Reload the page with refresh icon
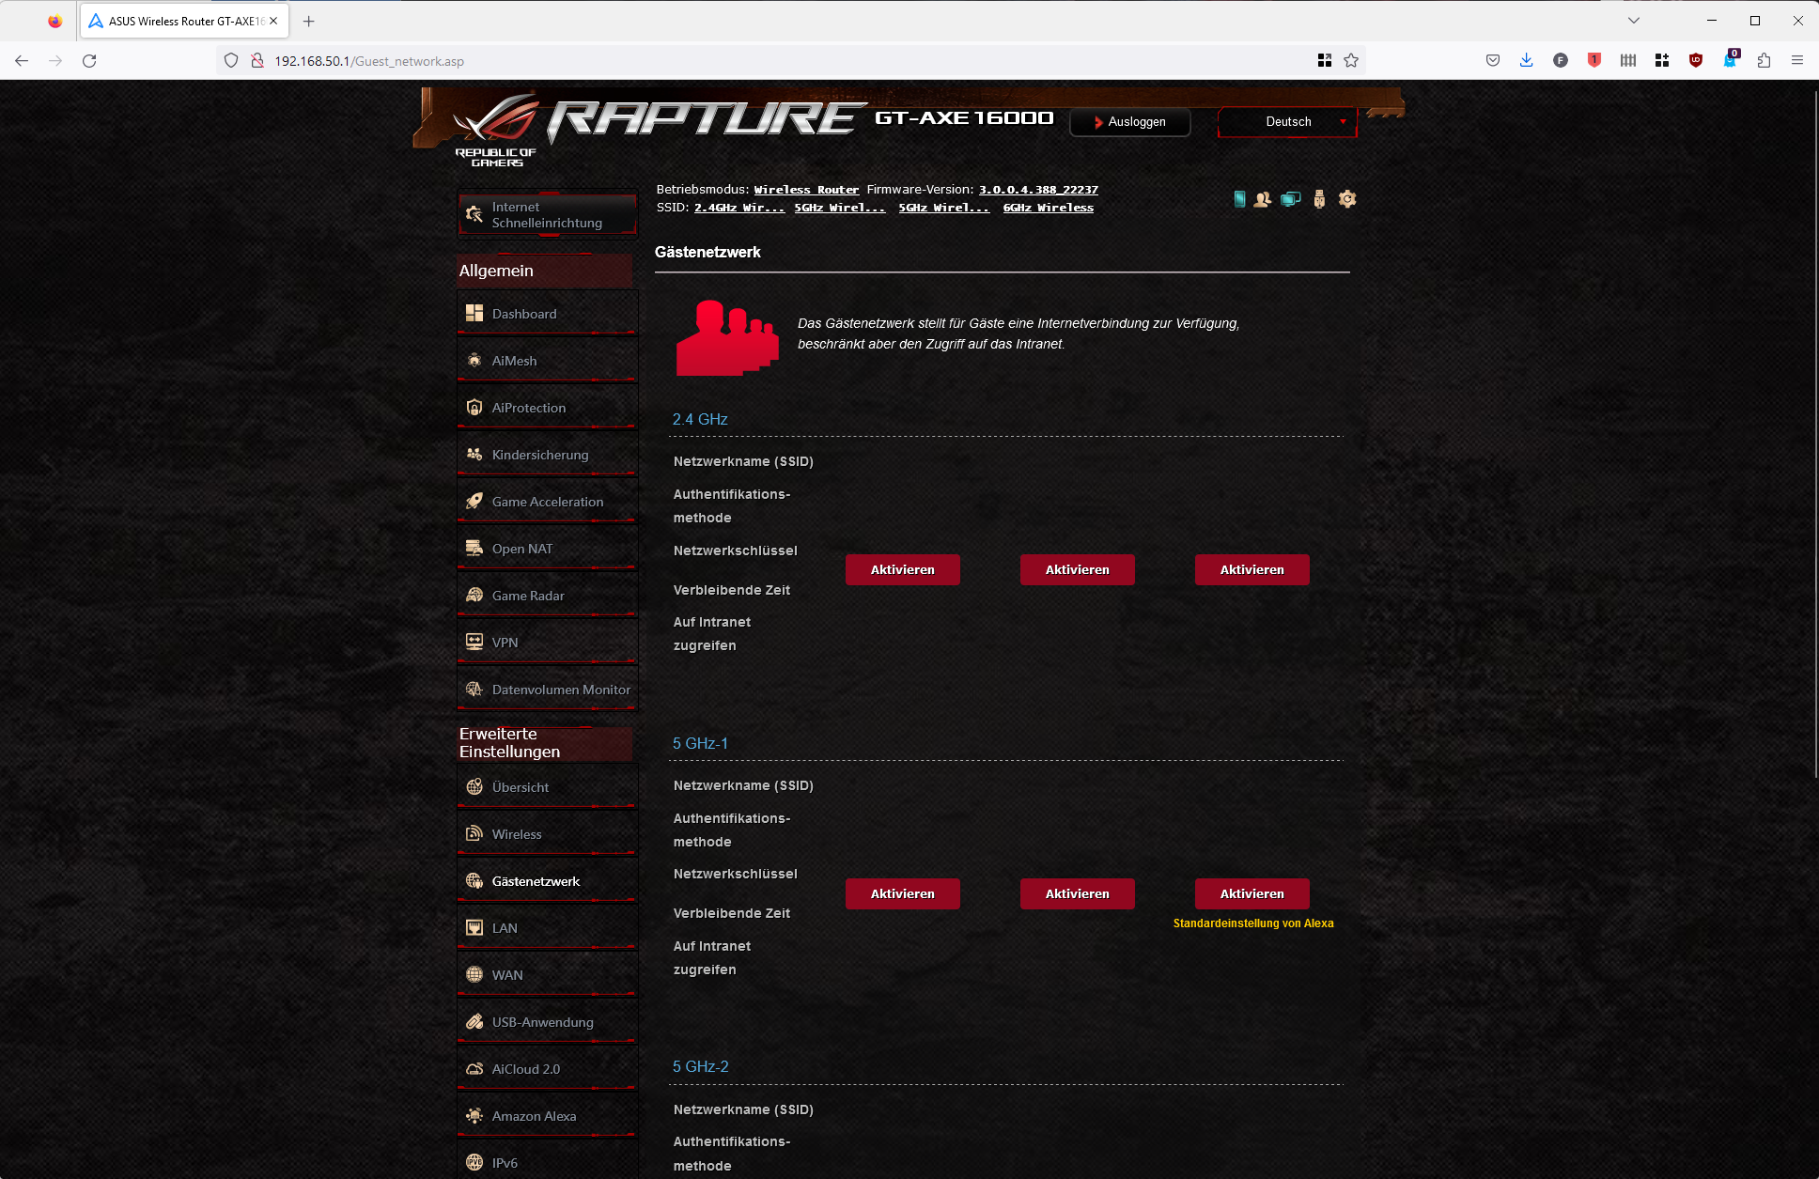This screenshot has height=1179, width=1819. click(x=89, y=61)
